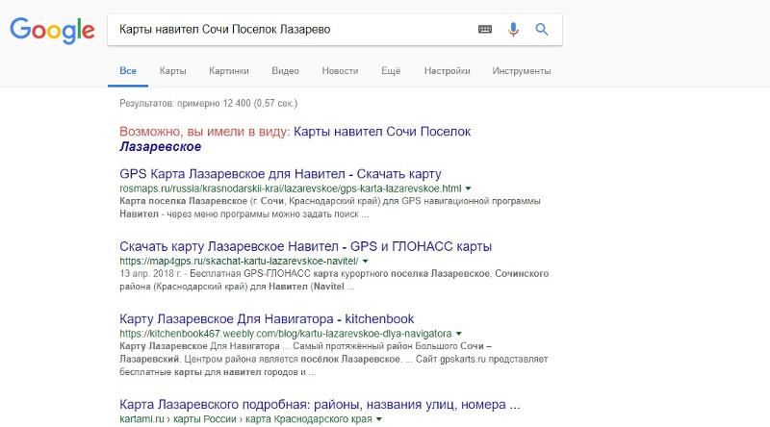Expand dropdown arrow next to rosmaps.ru URL

[468, 188]
